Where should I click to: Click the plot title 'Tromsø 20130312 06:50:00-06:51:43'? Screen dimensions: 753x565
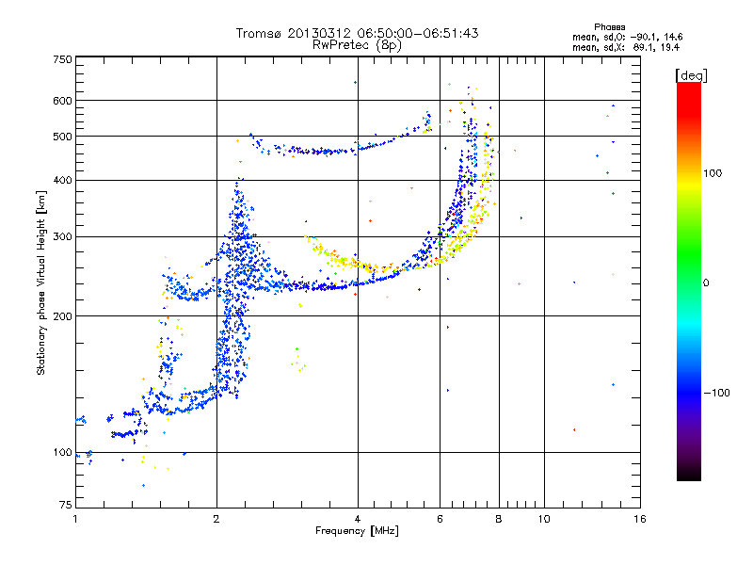(357, 33)
